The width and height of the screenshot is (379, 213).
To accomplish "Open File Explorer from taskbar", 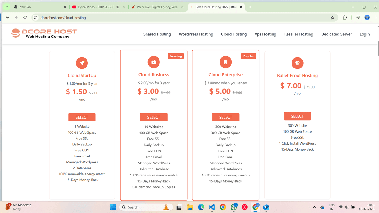I will point(190,207).
